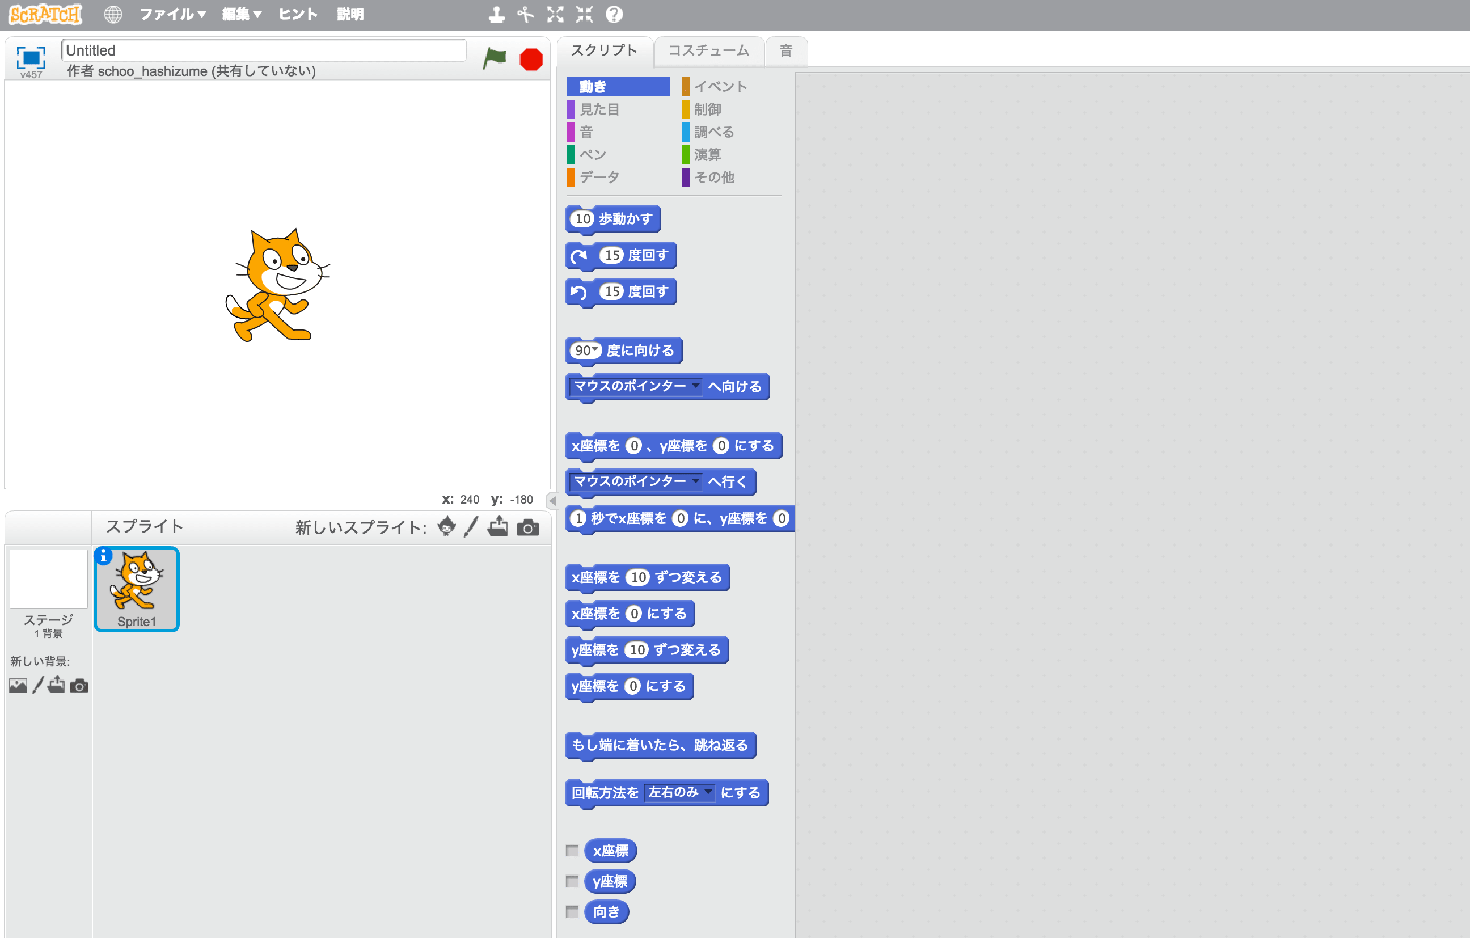Switch to 音 tab

786,50
